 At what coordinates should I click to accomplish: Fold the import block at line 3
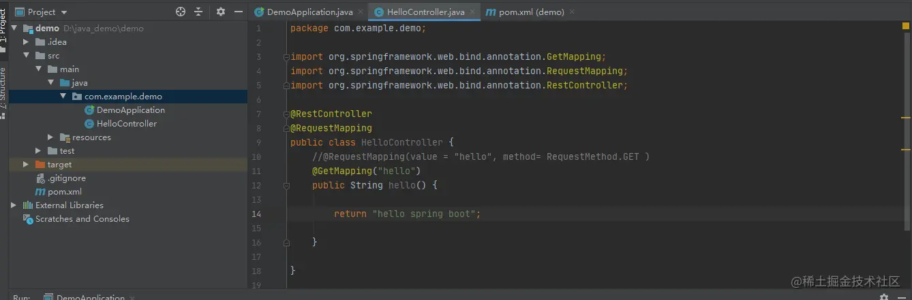287,56
